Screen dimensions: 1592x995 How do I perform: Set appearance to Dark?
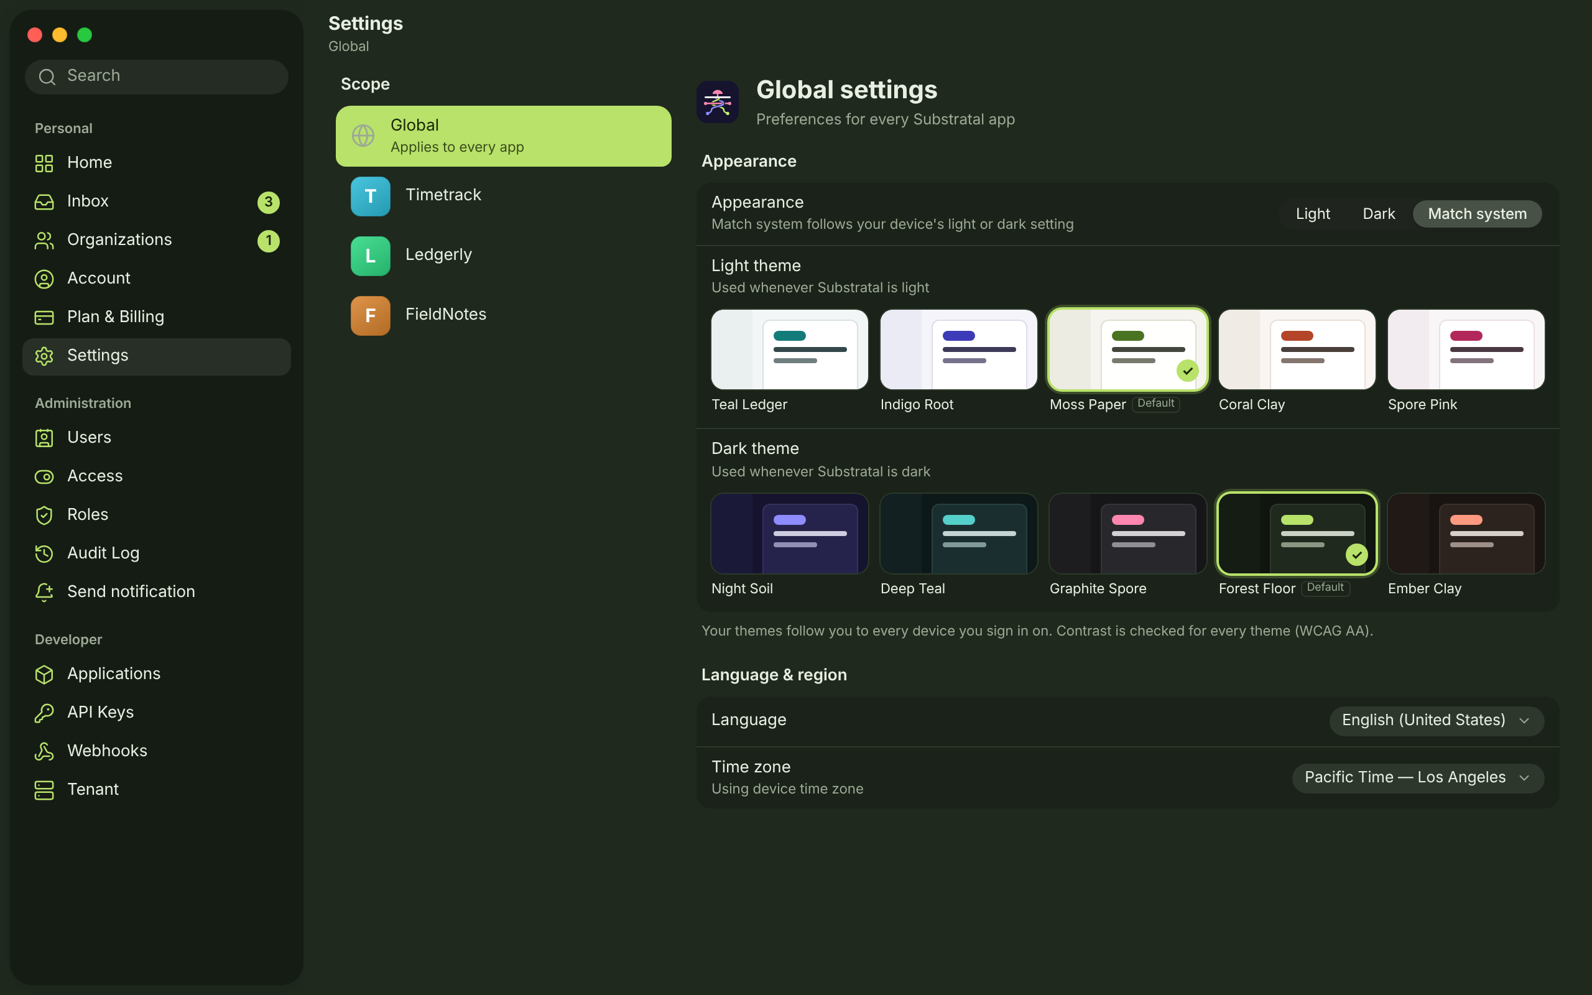(x=1378, y=214)
